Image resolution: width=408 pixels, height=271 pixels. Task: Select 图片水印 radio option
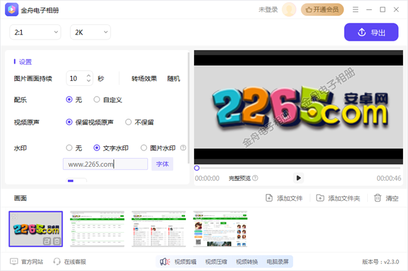click(144, 148)
